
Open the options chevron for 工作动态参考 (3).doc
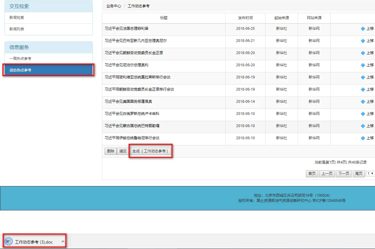(x=63, y=242)
